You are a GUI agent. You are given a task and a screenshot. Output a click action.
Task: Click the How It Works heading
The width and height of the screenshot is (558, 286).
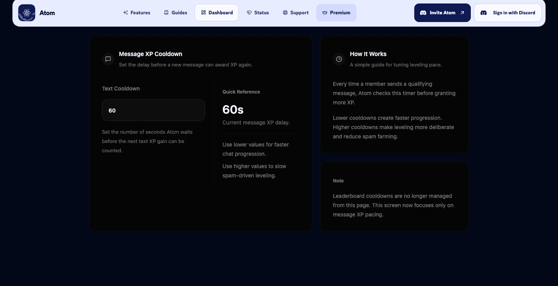coord(368,54)
